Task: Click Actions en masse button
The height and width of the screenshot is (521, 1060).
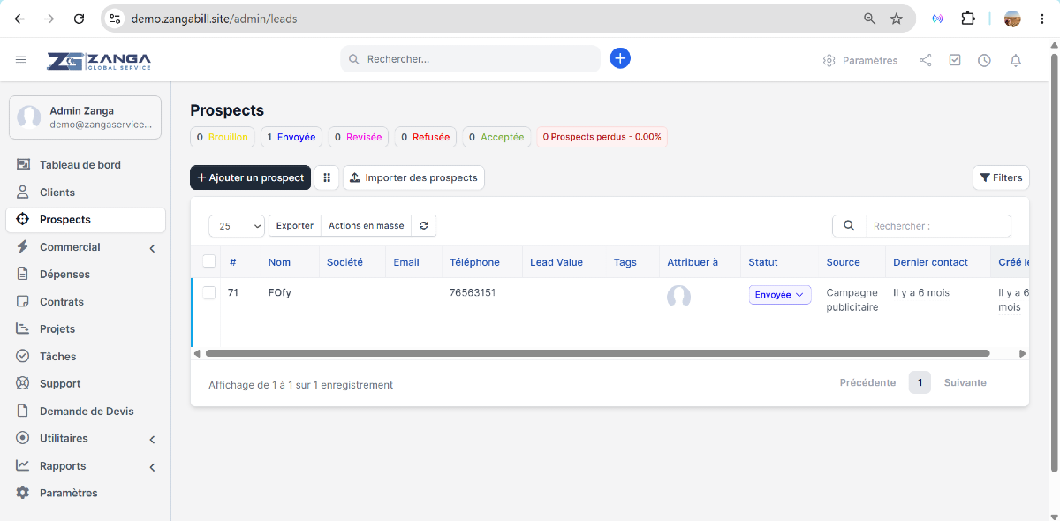Action: pyautogui.click(x=367, y=225)
